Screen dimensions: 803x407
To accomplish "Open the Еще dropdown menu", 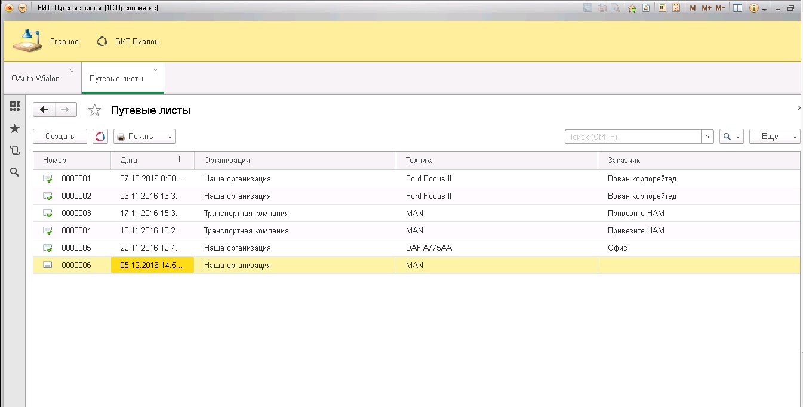I will point(774,137).
